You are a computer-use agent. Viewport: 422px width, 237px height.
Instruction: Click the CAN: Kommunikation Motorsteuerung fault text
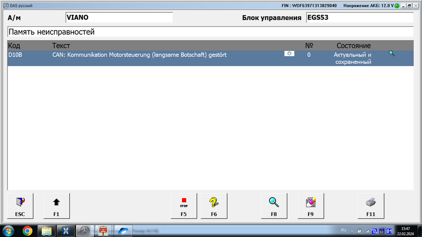point(139,55)
